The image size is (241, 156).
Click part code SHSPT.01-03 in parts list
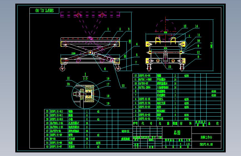pyautogui.click(x=144, y=107)
